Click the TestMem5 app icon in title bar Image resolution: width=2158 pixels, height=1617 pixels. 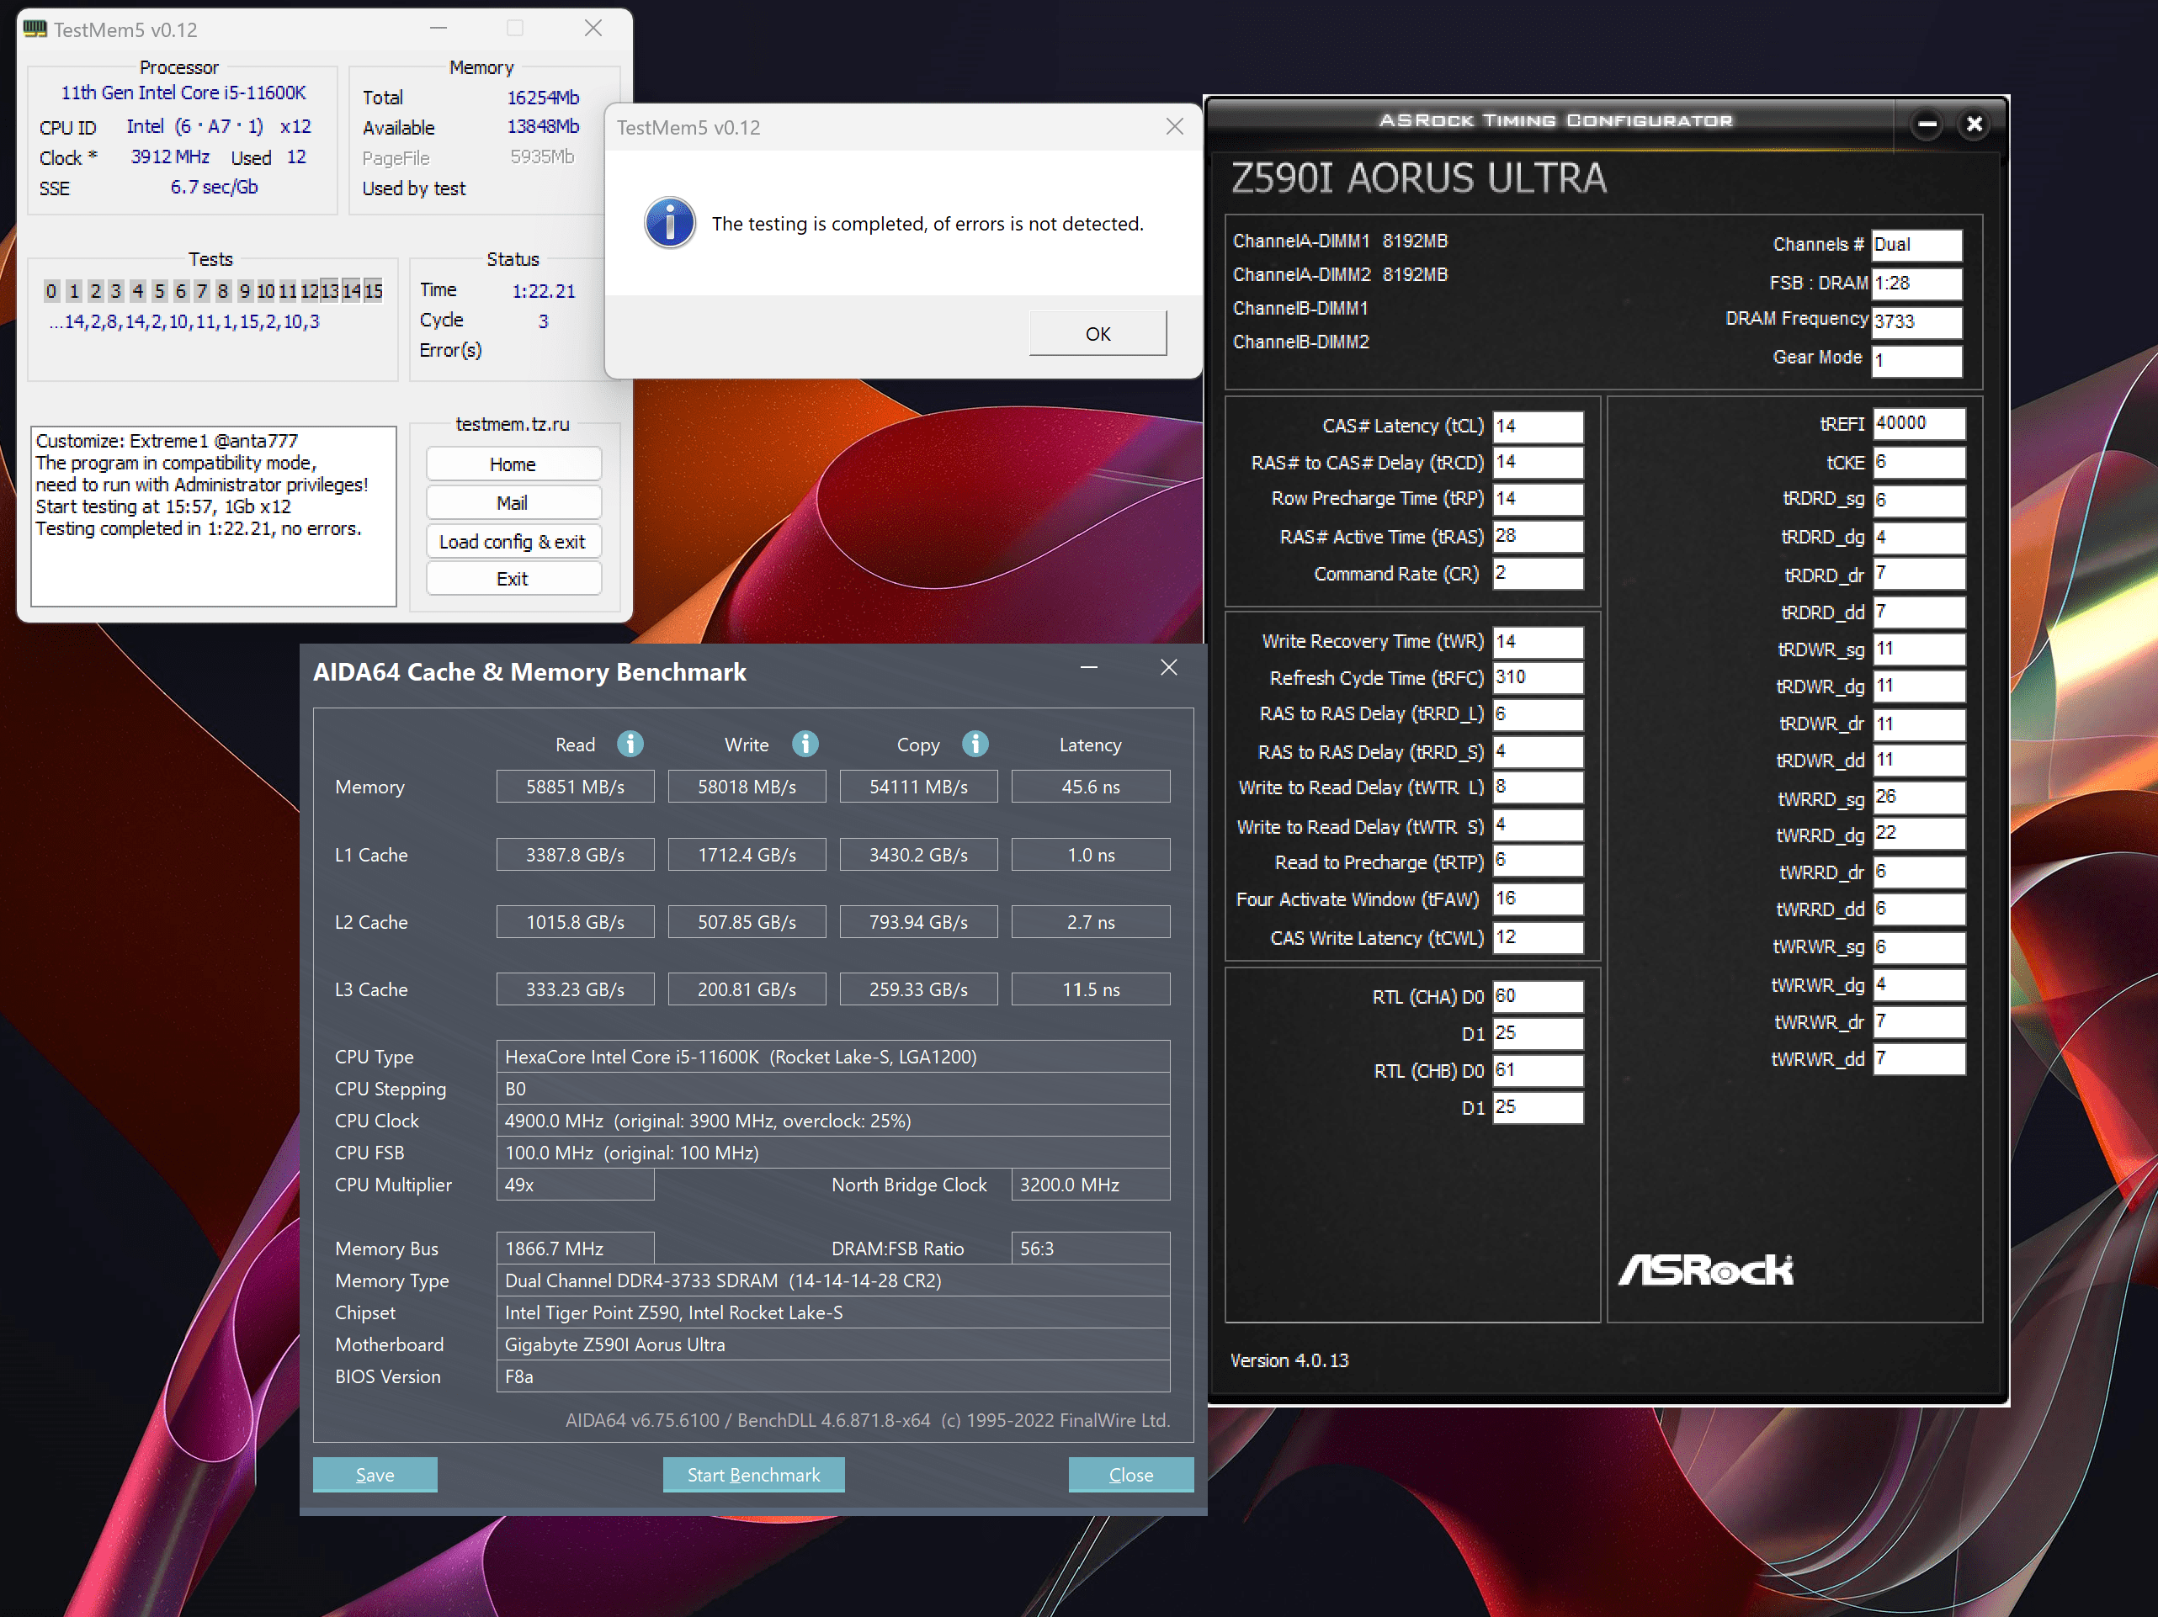pos(35,29)
